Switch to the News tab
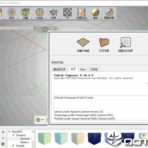Image resolution: width=148 pixels, height=148 pixels. 83,69
